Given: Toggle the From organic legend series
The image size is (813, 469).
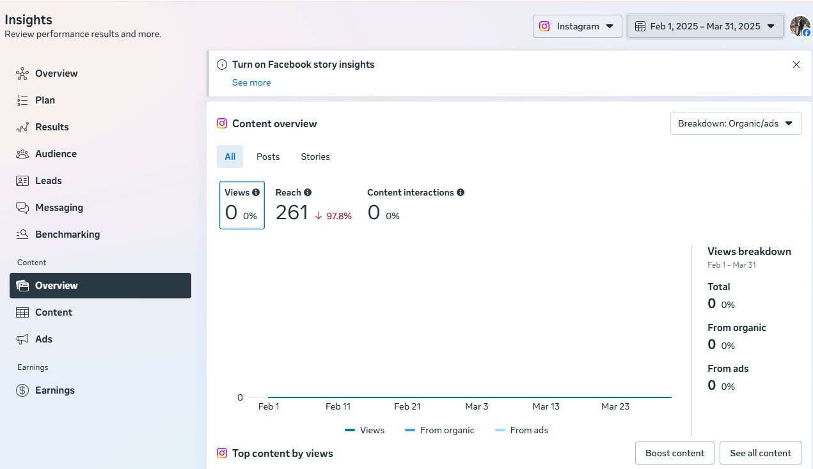Looking at the screenshot, I should click(x=440, y=430).
